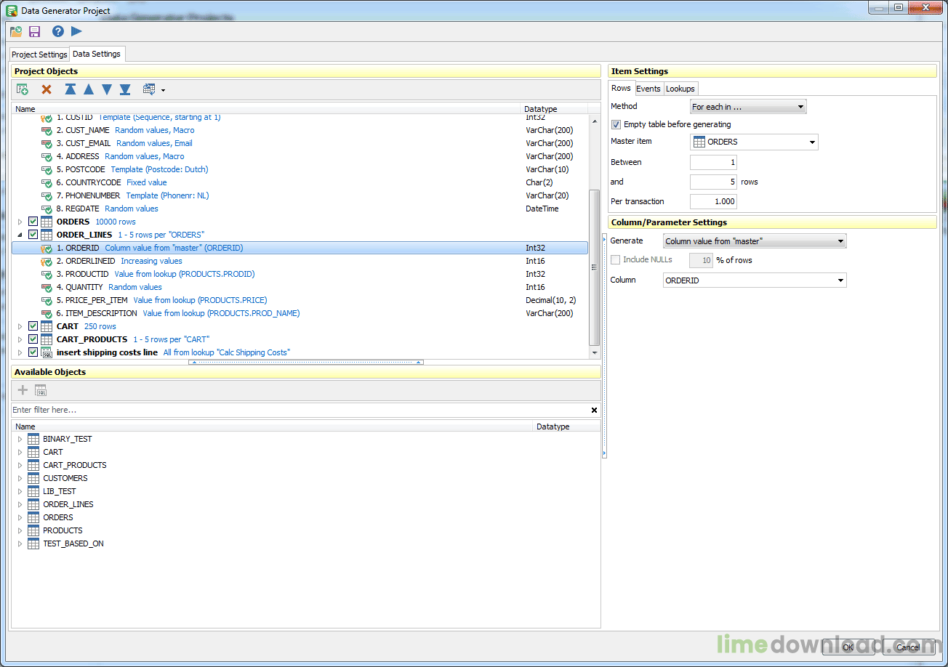
Task: Expand the PRODUCTS table in Available Objects
Action: tap(20, 530)
